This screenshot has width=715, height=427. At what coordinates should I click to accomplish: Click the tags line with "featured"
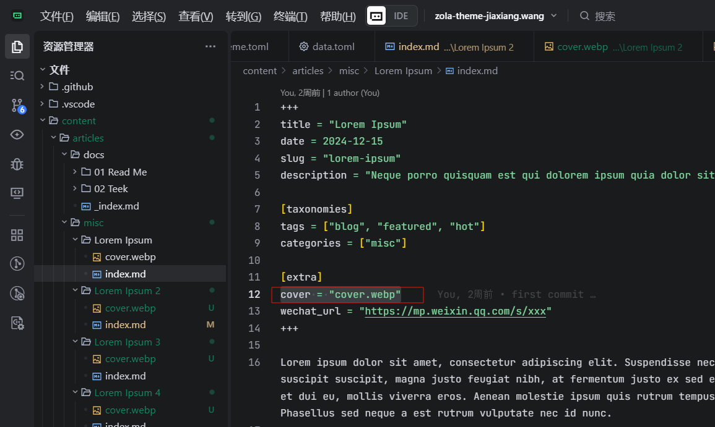pos(383,226)
